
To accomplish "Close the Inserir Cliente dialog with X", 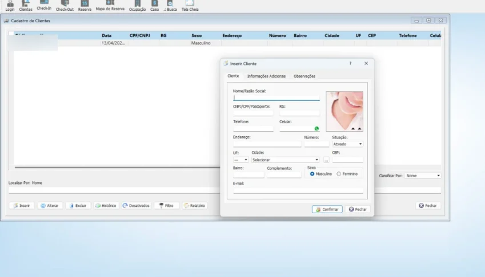I will 366,63.
